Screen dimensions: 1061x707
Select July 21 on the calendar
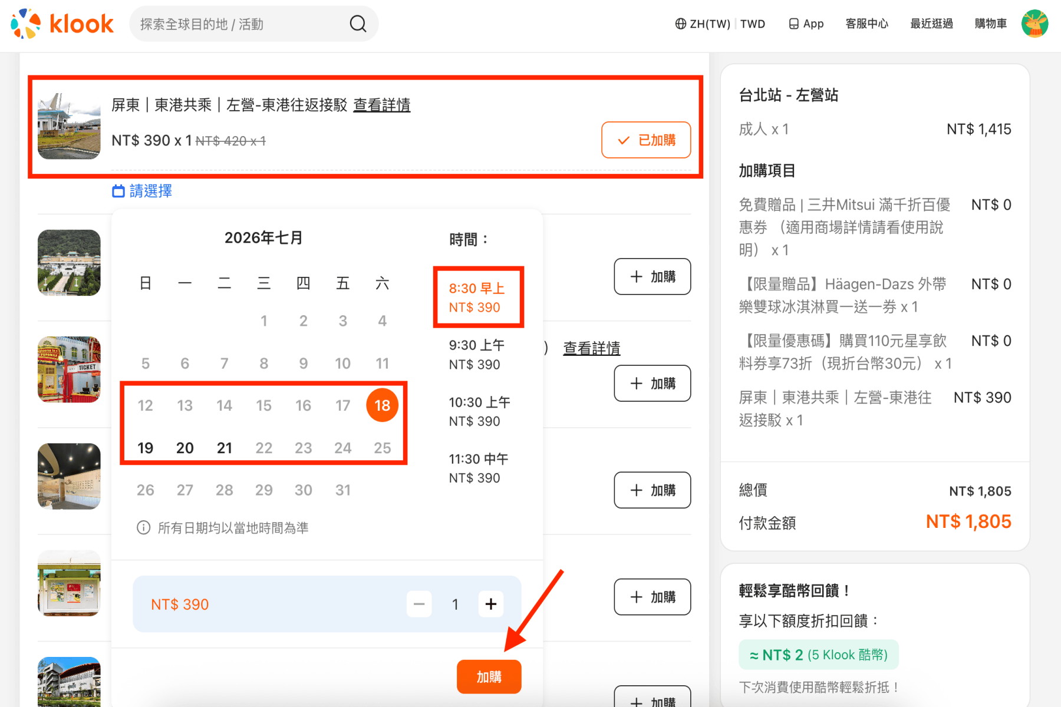coord(225,448)
